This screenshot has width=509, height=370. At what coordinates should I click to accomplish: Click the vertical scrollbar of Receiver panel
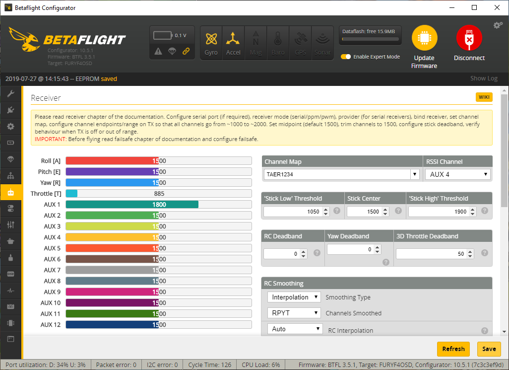pos(504,150)
